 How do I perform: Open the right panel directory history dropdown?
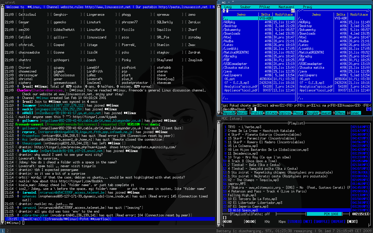click(x=368, y=10)
